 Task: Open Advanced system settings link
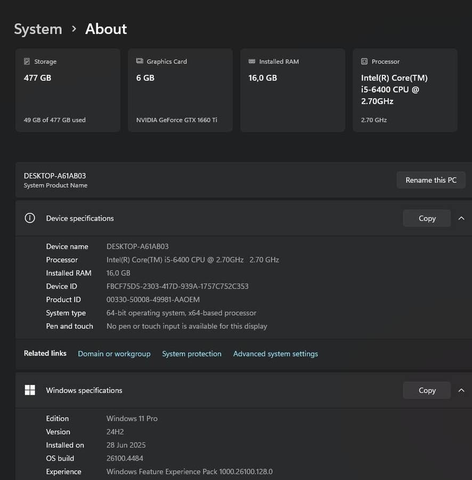coord(275,354)
